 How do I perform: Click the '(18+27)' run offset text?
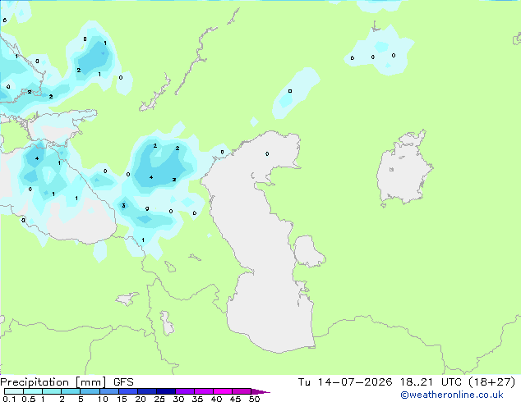point(491,382)
